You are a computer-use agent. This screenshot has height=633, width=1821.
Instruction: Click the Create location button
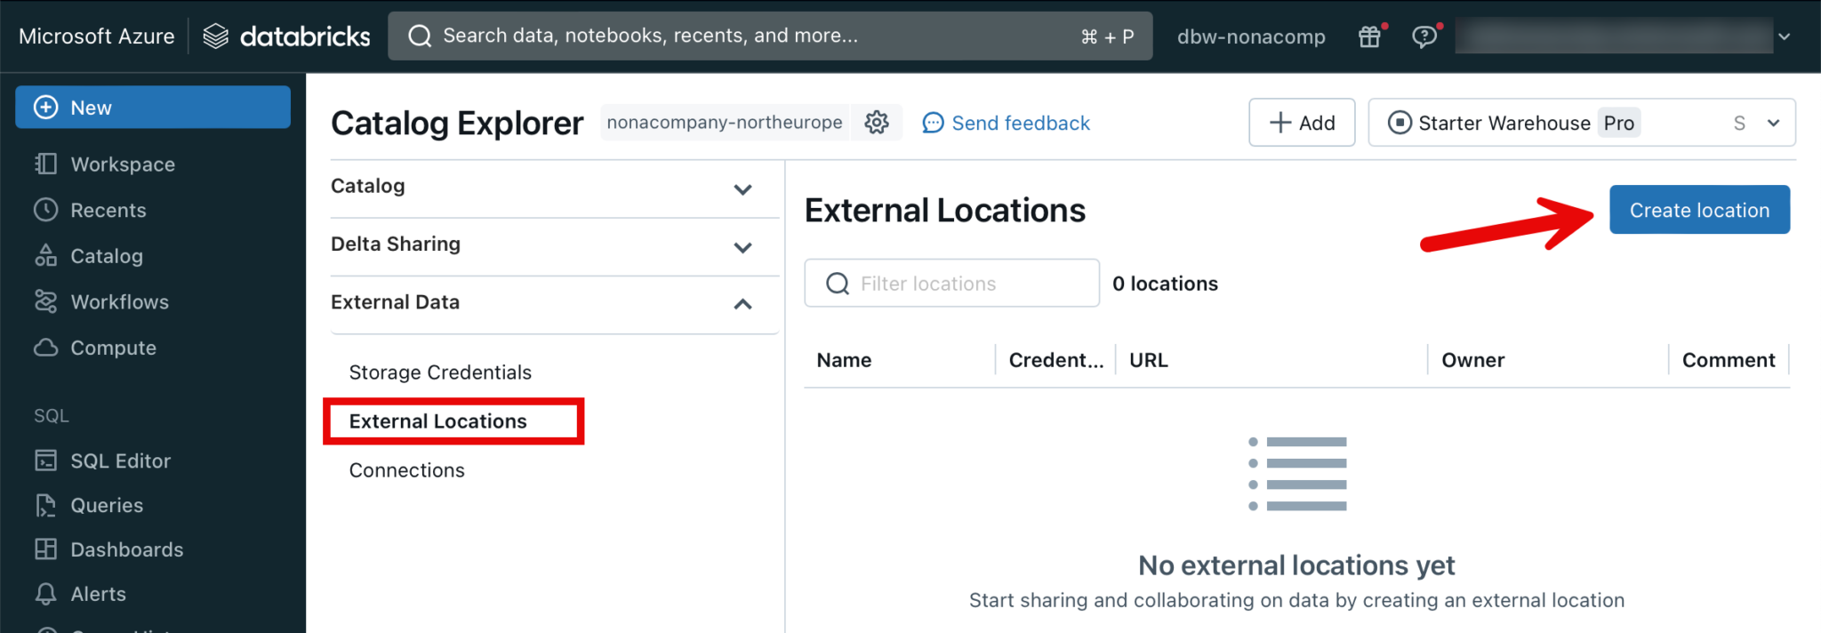pyautogui.click(x=1698, y=210)
